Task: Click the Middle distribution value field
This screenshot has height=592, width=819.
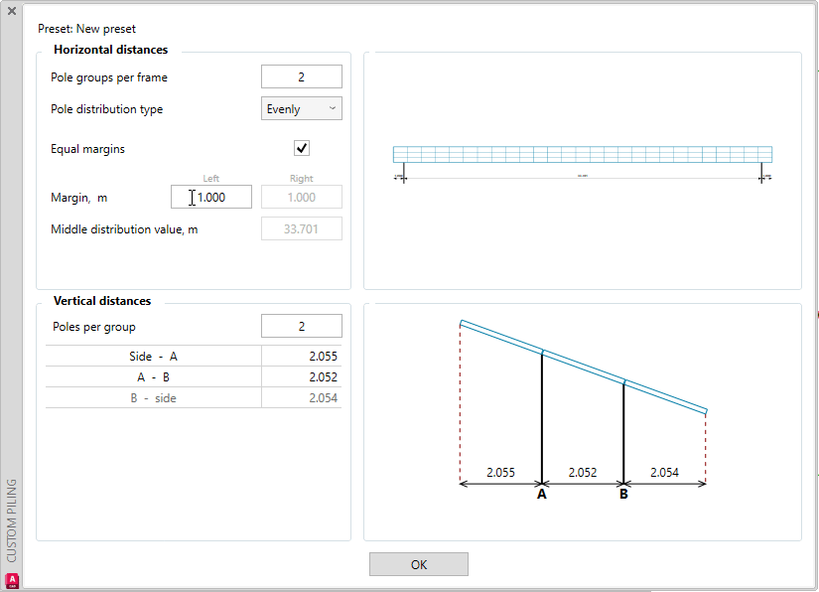Action: pos(302,229)
